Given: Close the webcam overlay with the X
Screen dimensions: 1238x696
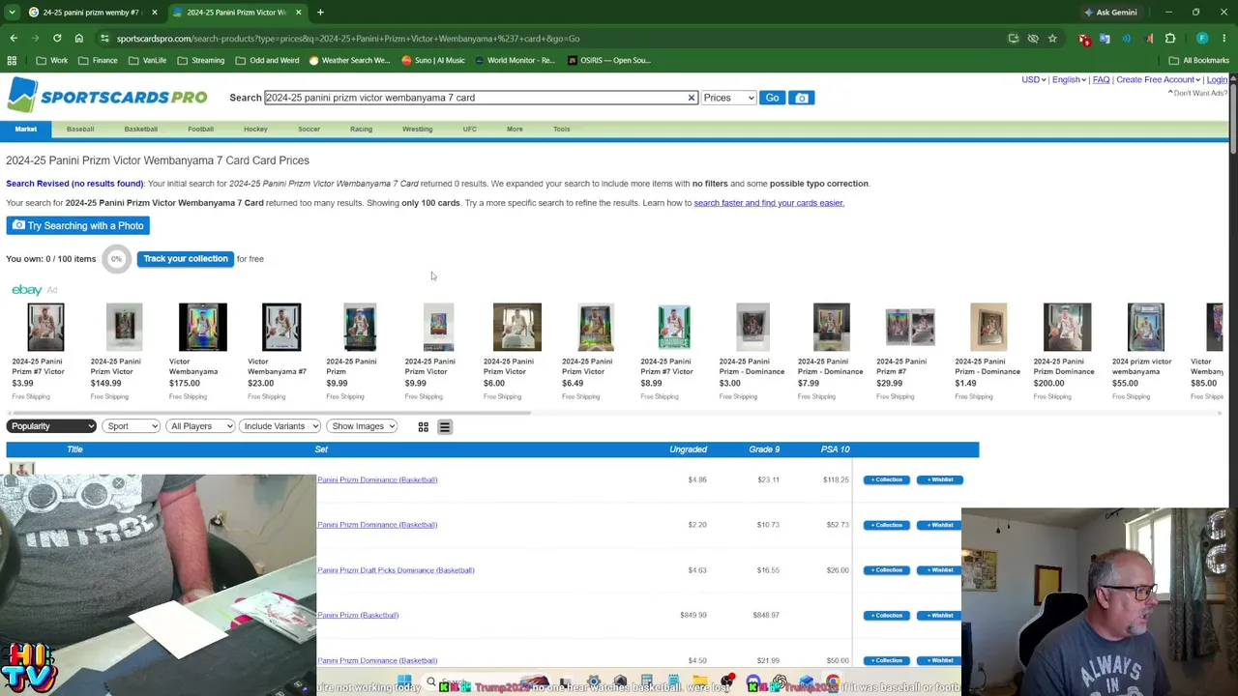Looking at the screenshot, I should pyautogui.click(x=118, y=483).
